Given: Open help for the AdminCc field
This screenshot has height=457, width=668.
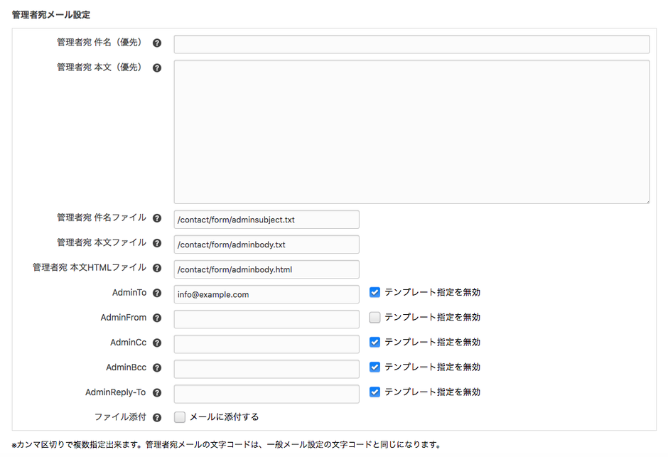Looking at the screenshot, I should tap(157, 342).
